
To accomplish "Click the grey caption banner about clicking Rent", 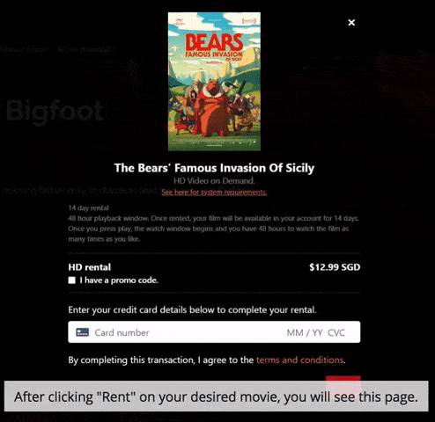I will click(x=217, y=397).
